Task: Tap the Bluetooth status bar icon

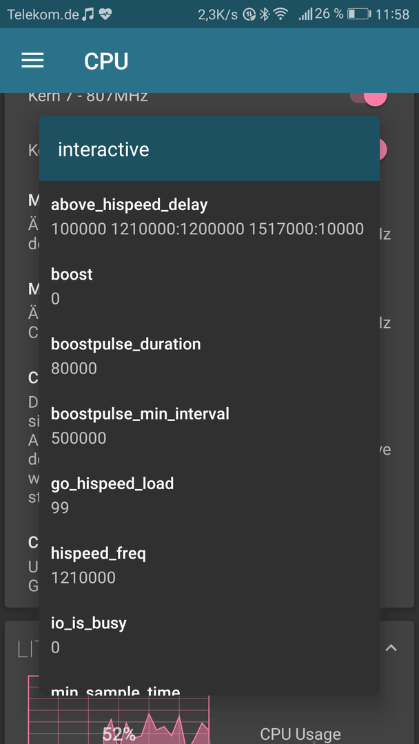Action: pyautogui.click(x=265, y=14)
